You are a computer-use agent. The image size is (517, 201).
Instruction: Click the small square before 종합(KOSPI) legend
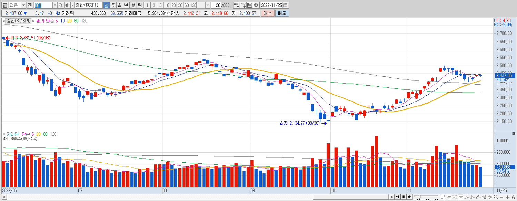[4, 21]
